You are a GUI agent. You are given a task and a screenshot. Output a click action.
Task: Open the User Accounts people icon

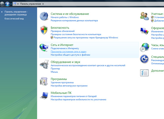click(x=144, y=16)
